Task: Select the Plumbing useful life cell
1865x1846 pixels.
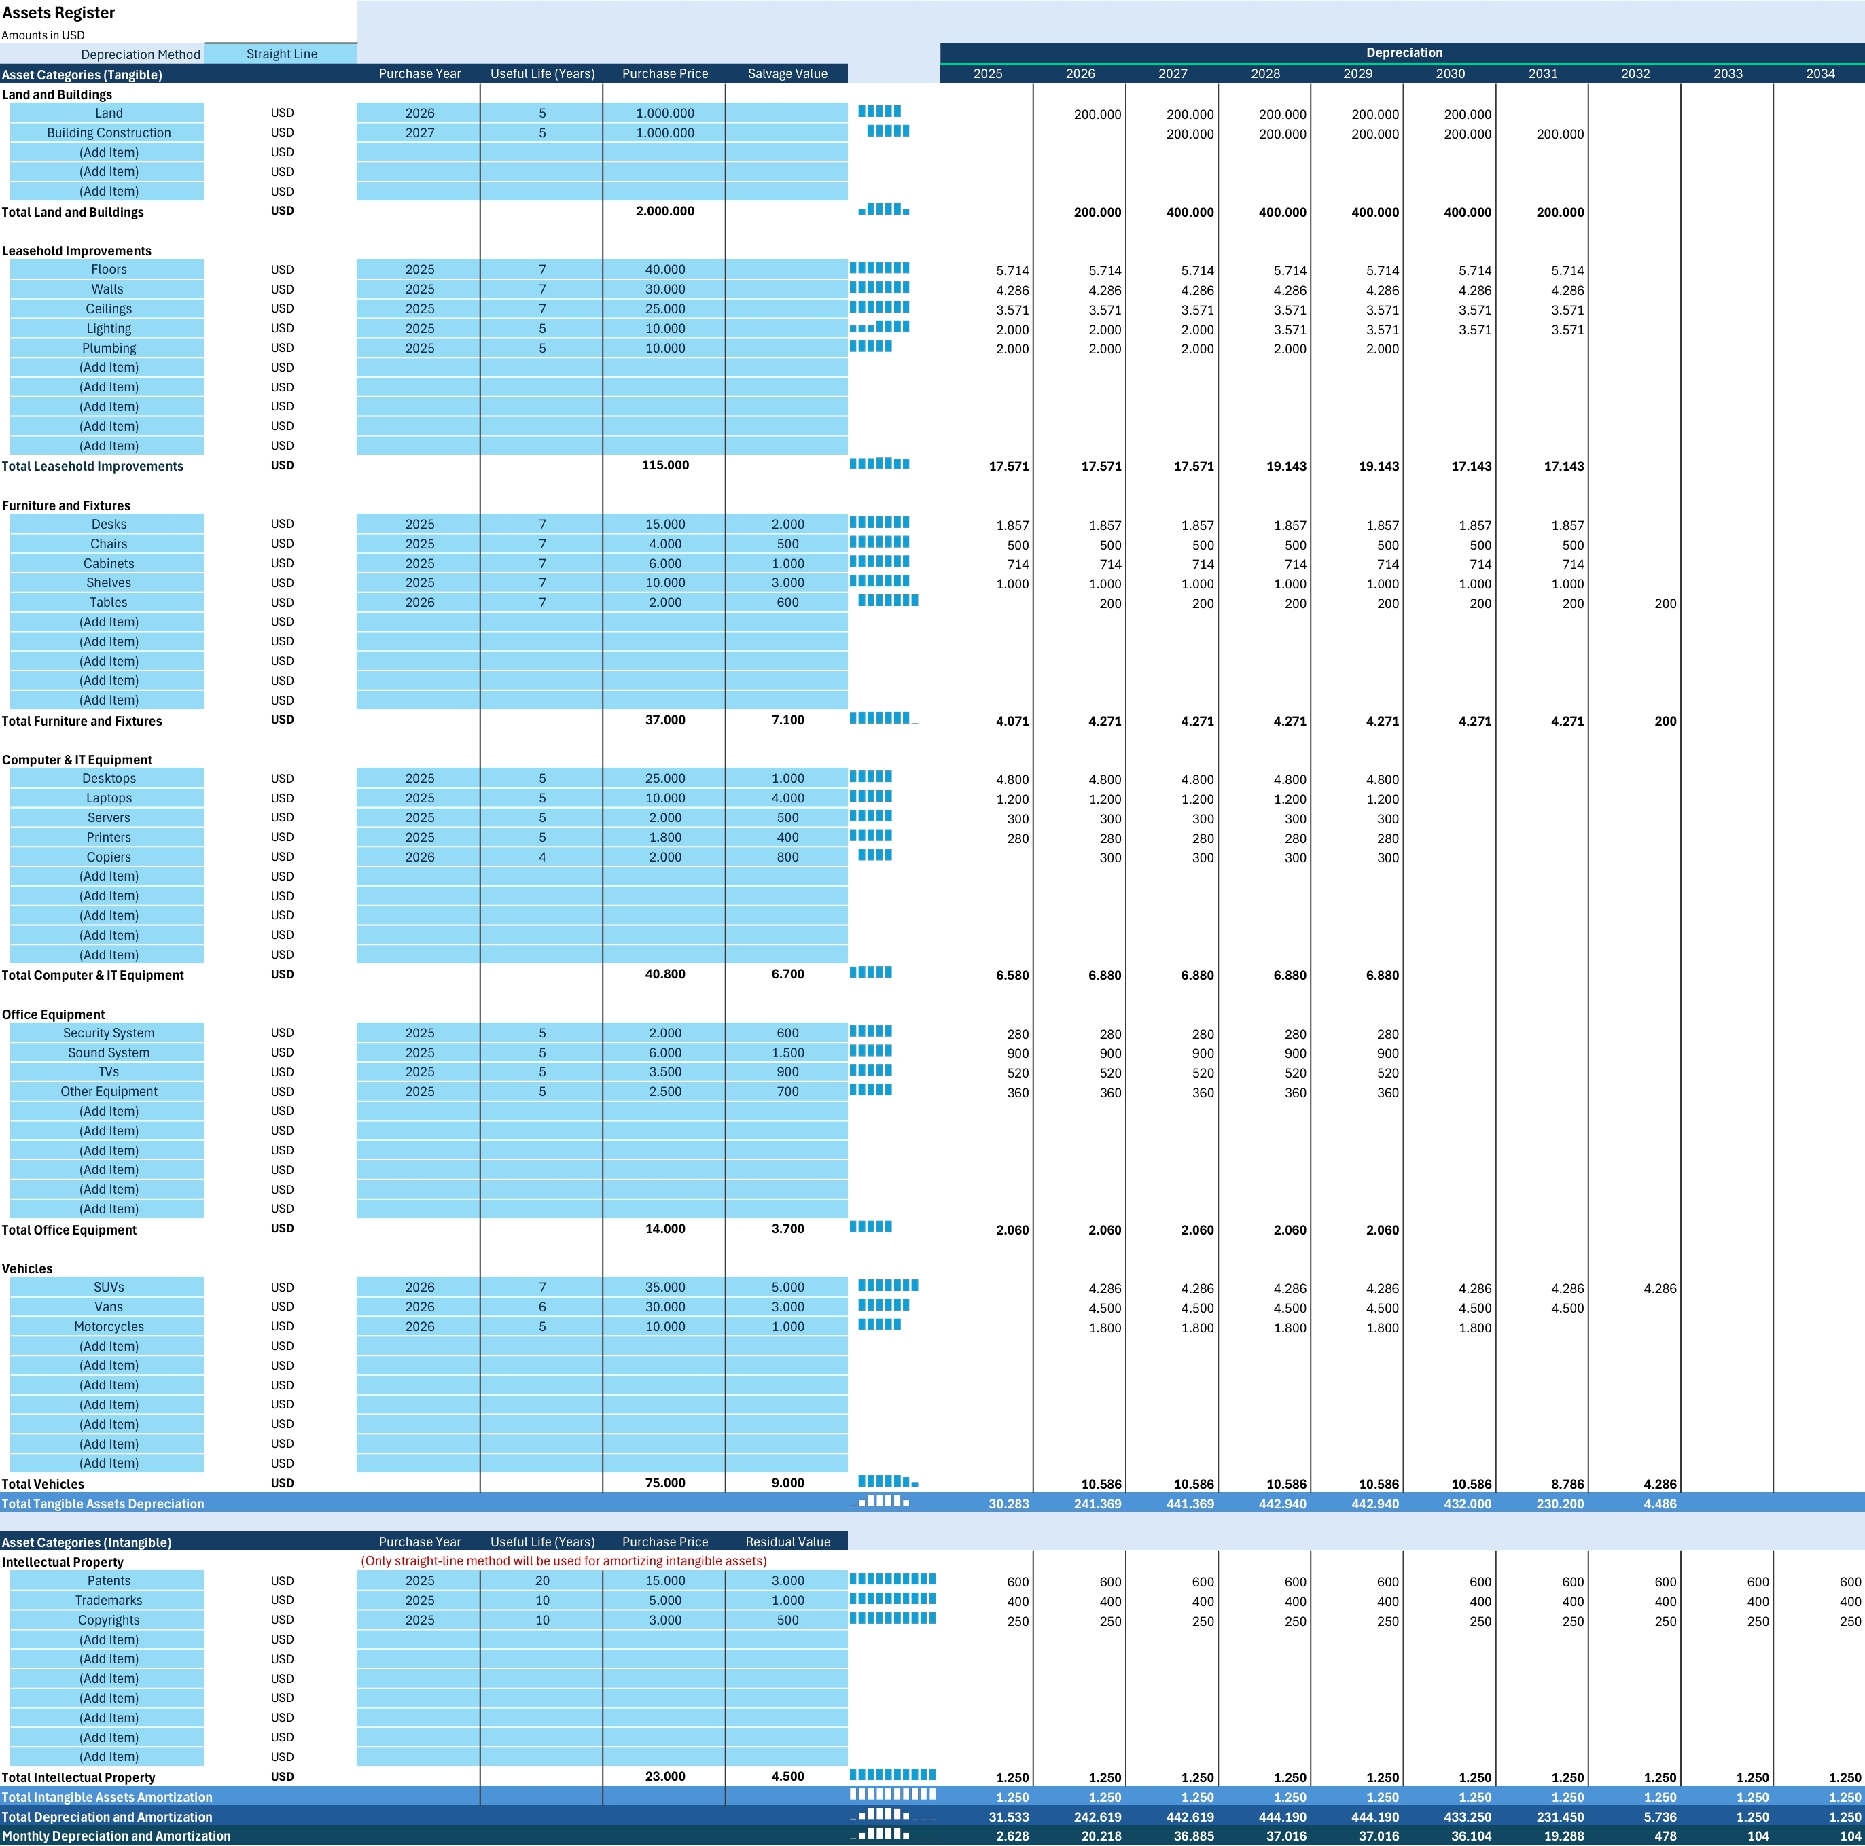Action: [541, 348]
